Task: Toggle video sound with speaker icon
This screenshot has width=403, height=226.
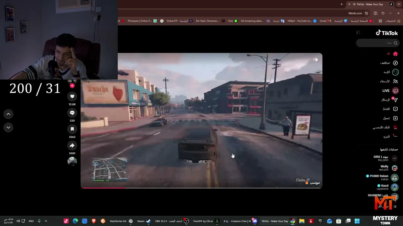Action: [315, 60]
